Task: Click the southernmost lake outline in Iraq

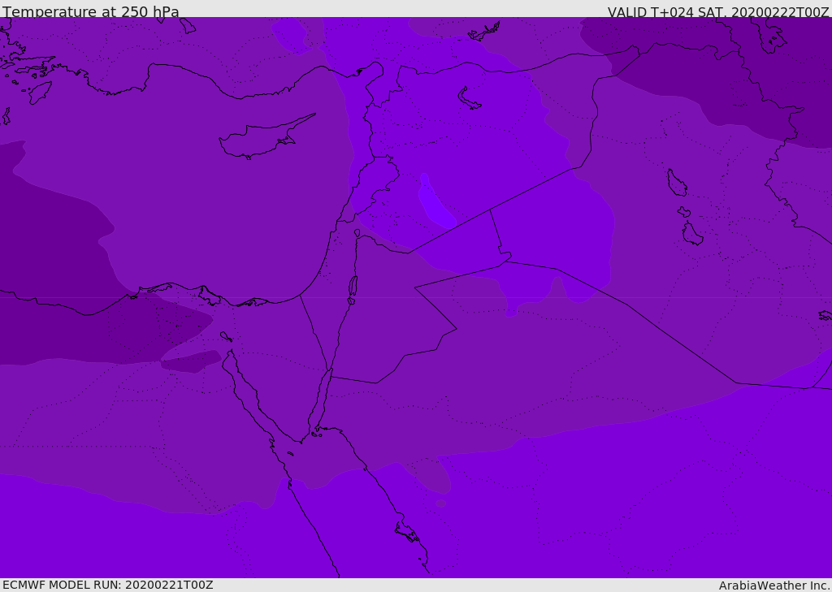Action: tap(691, 234)
